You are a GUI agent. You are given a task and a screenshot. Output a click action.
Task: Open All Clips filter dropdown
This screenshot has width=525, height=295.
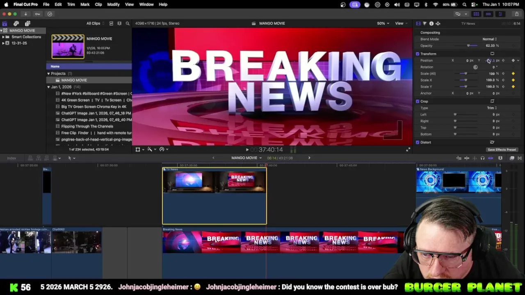[95, 23]
